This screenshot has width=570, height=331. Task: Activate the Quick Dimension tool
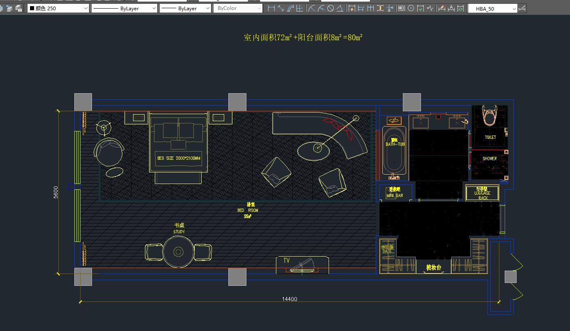(x=352, y=8)
